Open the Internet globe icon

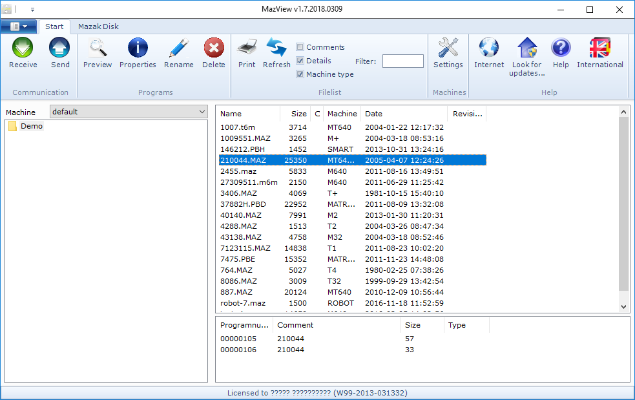pyautogui.click(x=489, y=47)
